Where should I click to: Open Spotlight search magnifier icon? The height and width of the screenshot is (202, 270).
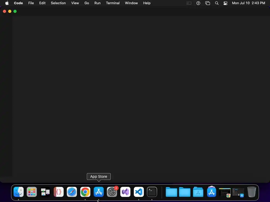217,3
